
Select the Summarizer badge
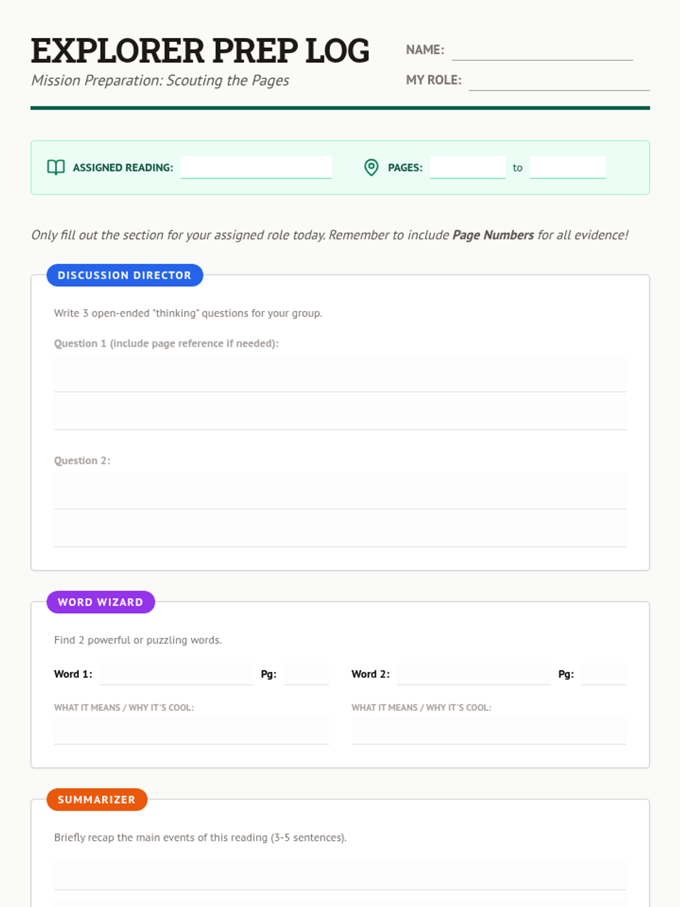96,799
